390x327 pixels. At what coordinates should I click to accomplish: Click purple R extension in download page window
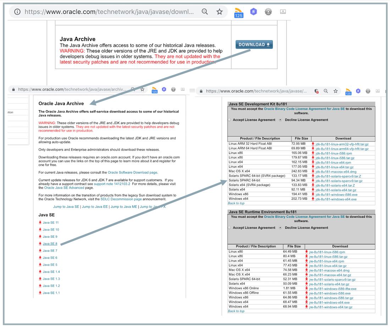tap(358, 91)
